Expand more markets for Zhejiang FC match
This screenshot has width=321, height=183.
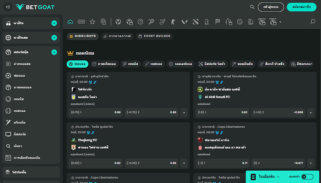coord(184,163)
